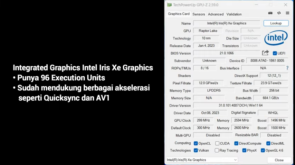Open the Advanced tab
This screenshot has width=295, height=165.
pos(216,14)
